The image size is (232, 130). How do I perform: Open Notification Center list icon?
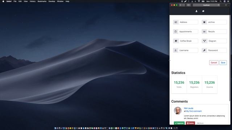click(x=228, y=1)
